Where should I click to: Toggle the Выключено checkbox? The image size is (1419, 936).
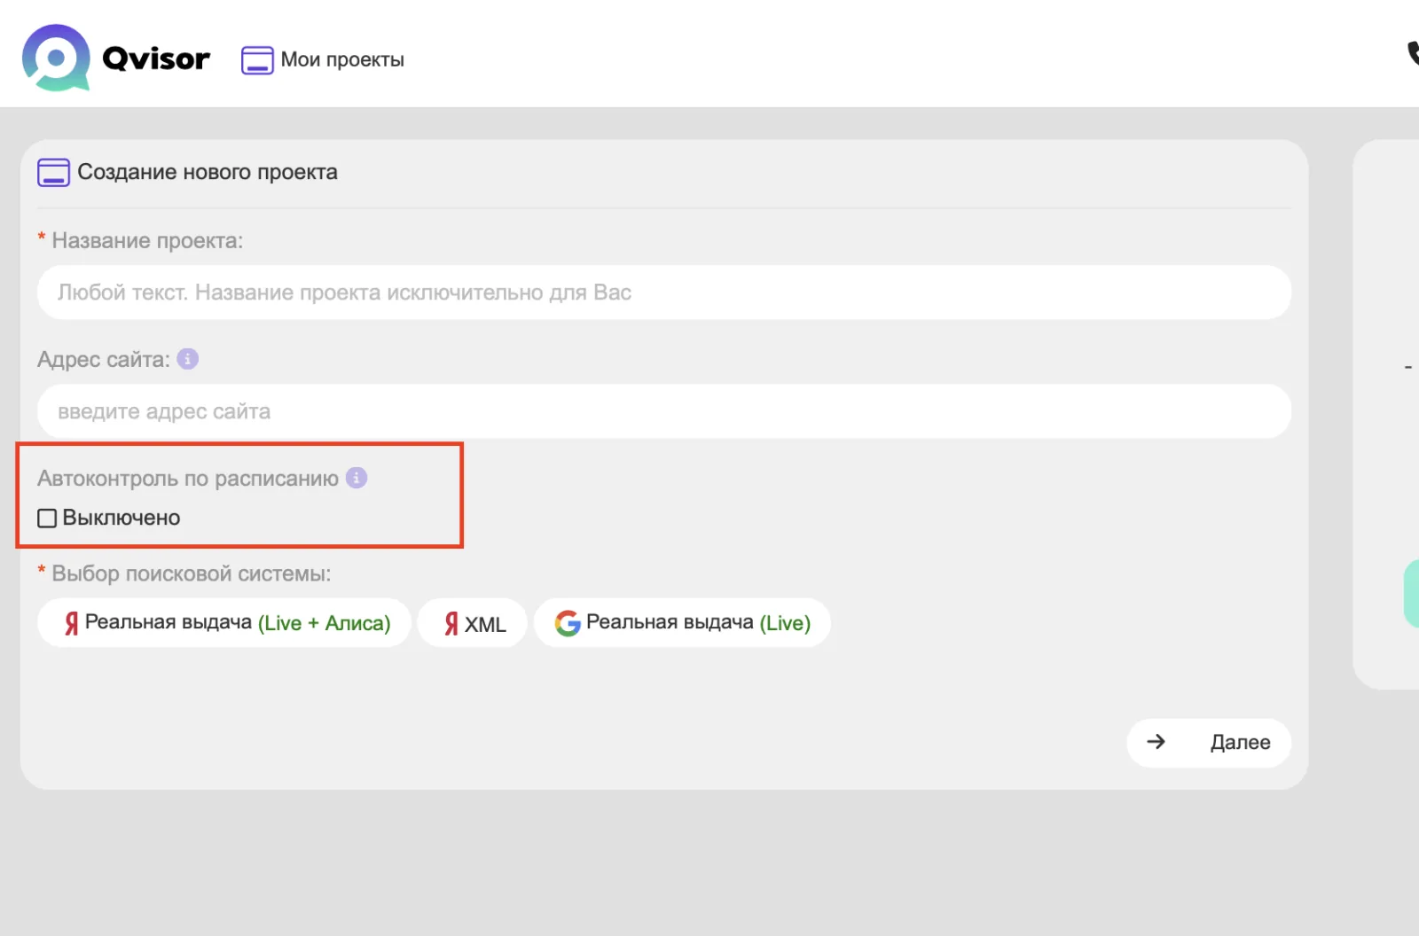[x=47, y=519]
